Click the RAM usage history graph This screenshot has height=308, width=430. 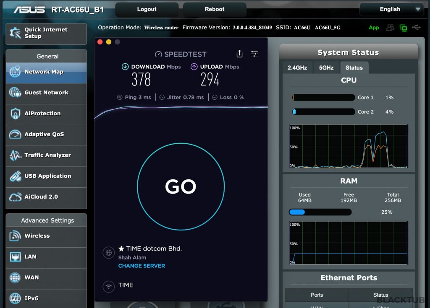pyautogui.click(x=349, y=243)
